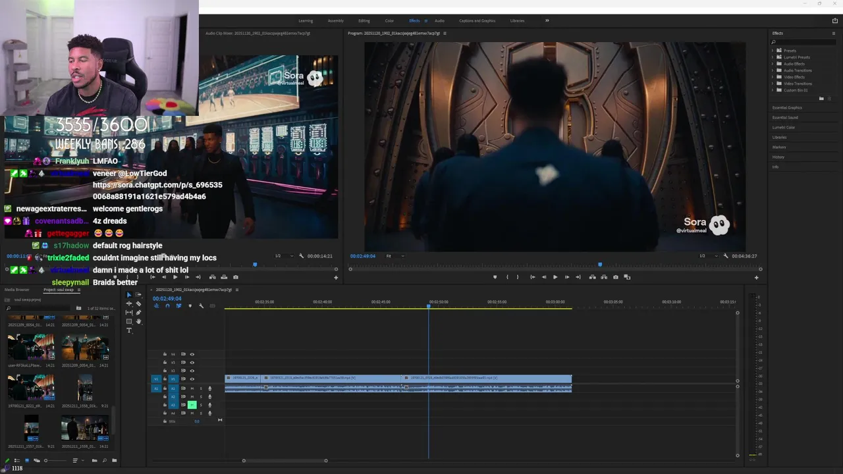Image resolution: width=843 pixels, height=474 pixels.
Task: Switch to the Color workspace
Action: [x=389, y=20]
